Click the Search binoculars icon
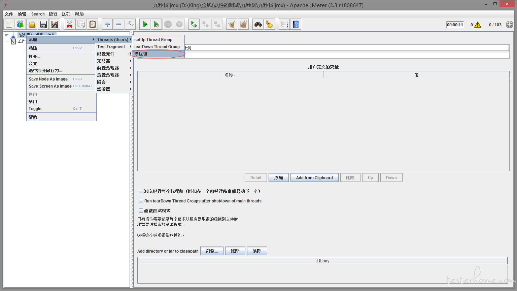 258,24
